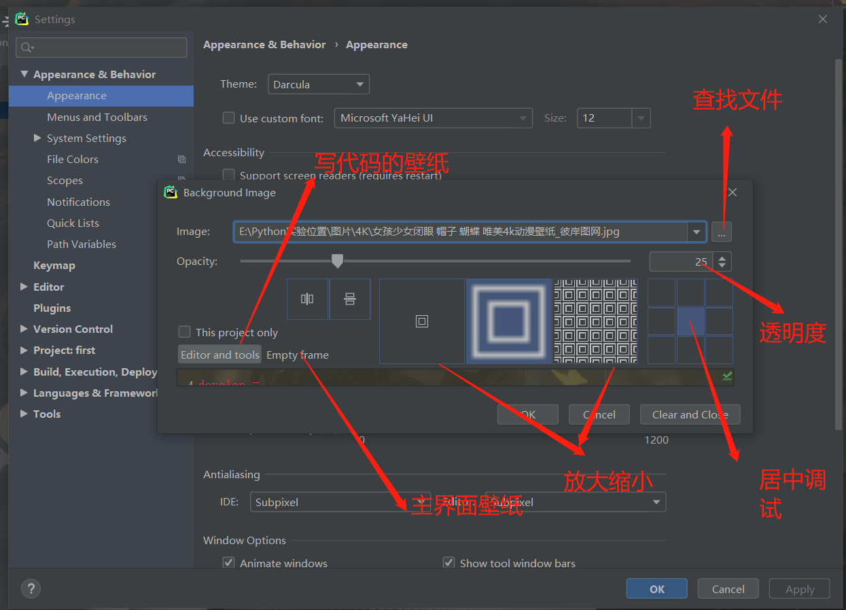Switch to the Editor and tools target
Viewport: 846px width, 610px height.
tap(220, 355)
